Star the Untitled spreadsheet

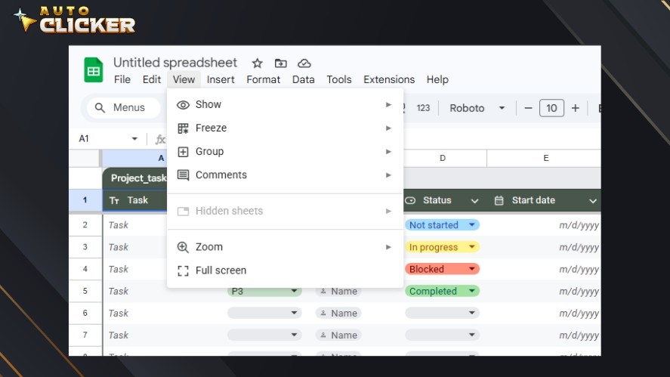257,63
